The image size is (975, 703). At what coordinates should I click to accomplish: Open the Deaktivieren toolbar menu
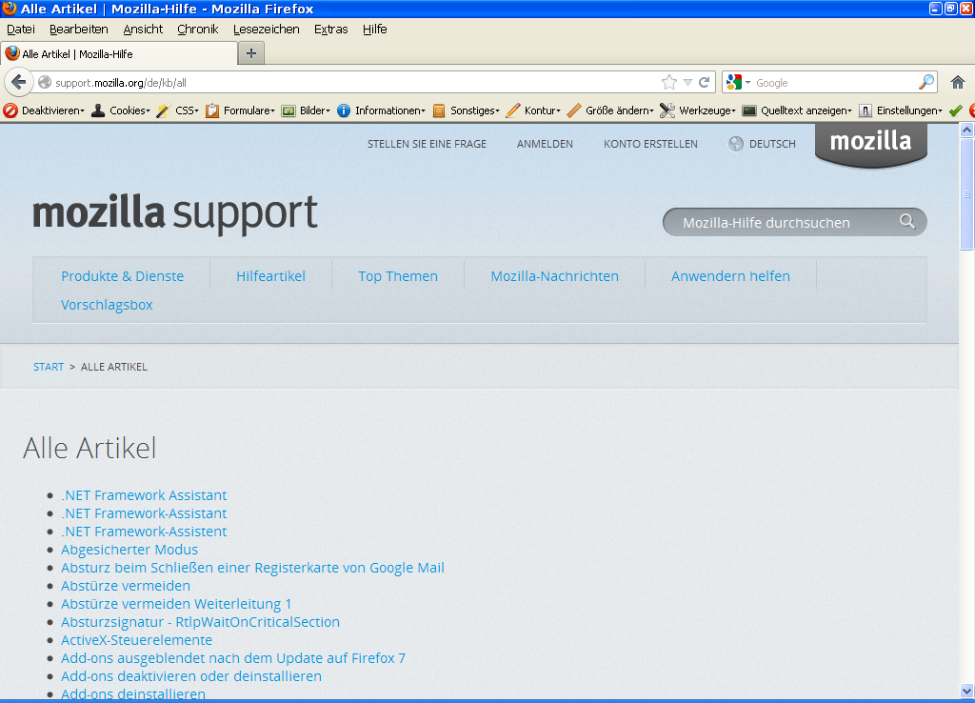pos(44,110)
